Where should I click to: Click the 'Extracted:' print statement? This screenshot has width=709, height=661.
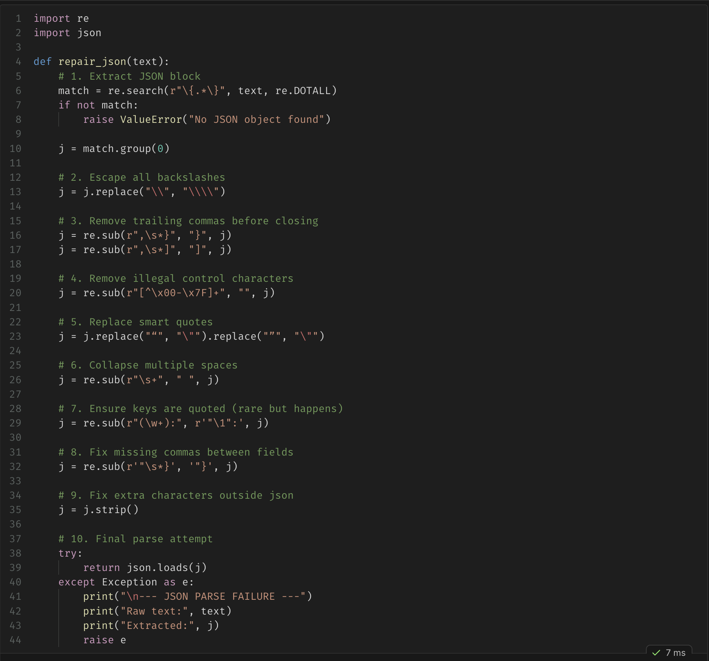click(x=151, y=626)
